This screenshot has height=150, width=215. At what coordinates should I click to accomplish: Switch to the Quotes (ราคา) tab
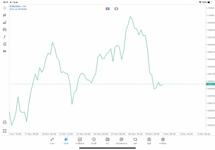[52, 141]
